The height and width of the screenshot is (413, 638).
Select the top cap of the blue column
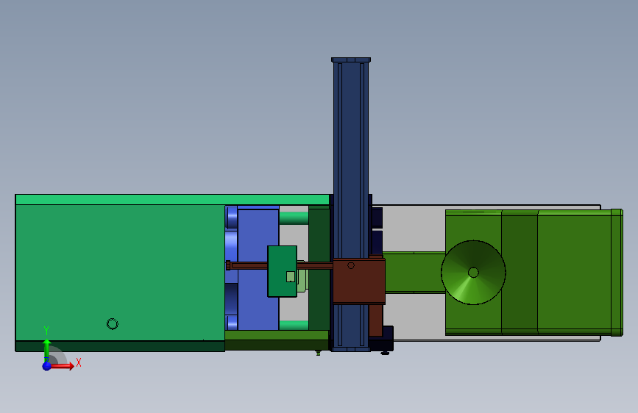click(x=351, y=60)
